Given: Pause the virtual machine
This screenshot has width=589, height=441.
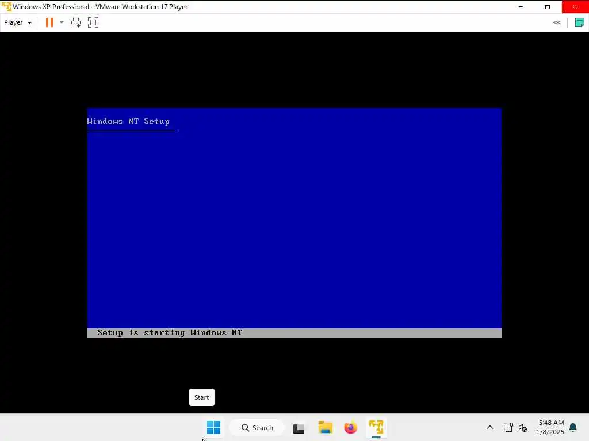Looking at the screenshot, I should tap(49, 22).
